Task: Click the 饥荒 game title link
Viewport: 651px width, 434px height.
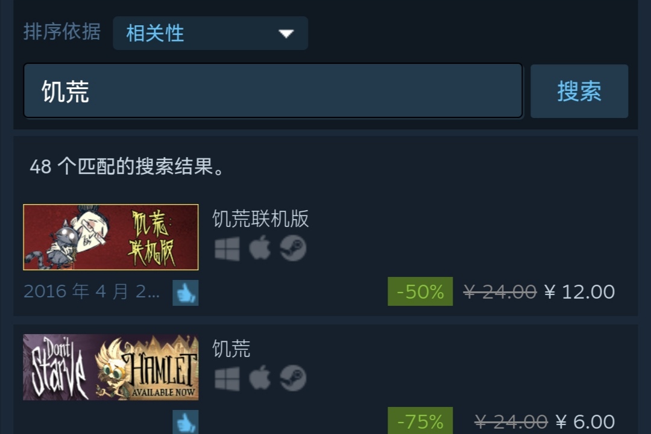Action: click(x=231, y=349)
